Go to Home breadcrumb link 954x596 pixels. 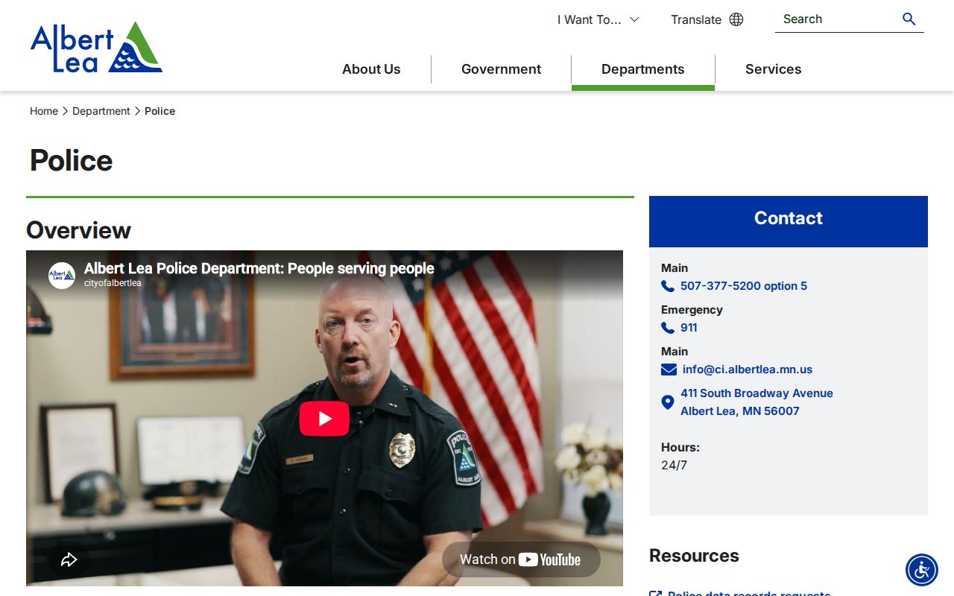44,111
